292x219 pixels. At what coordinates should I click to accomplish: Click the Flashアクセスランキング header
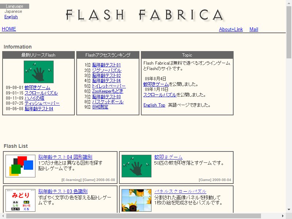coord(108,55)
